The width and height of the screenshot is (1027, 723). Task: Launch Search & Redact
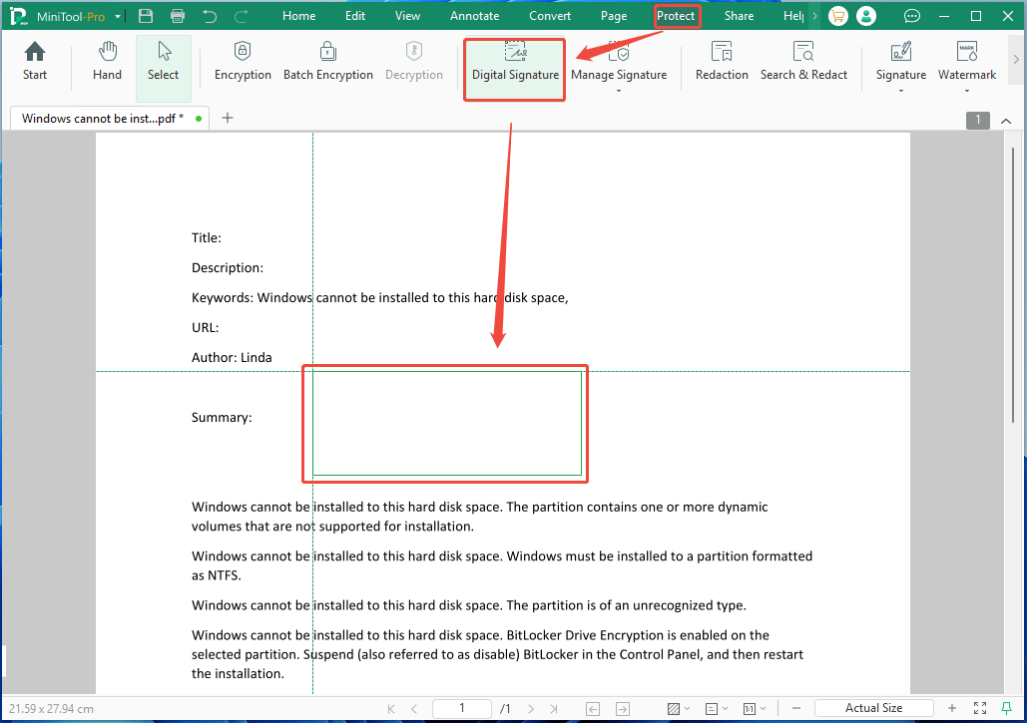pyautogui.click(x=803, y=60)
